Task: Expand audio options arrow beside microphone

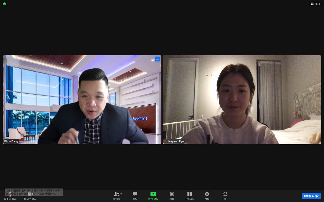Action: click(17, 194)
